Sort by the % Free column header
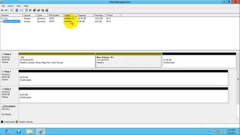This screenshot has width=240, height=135. click(x=113, y=15)
